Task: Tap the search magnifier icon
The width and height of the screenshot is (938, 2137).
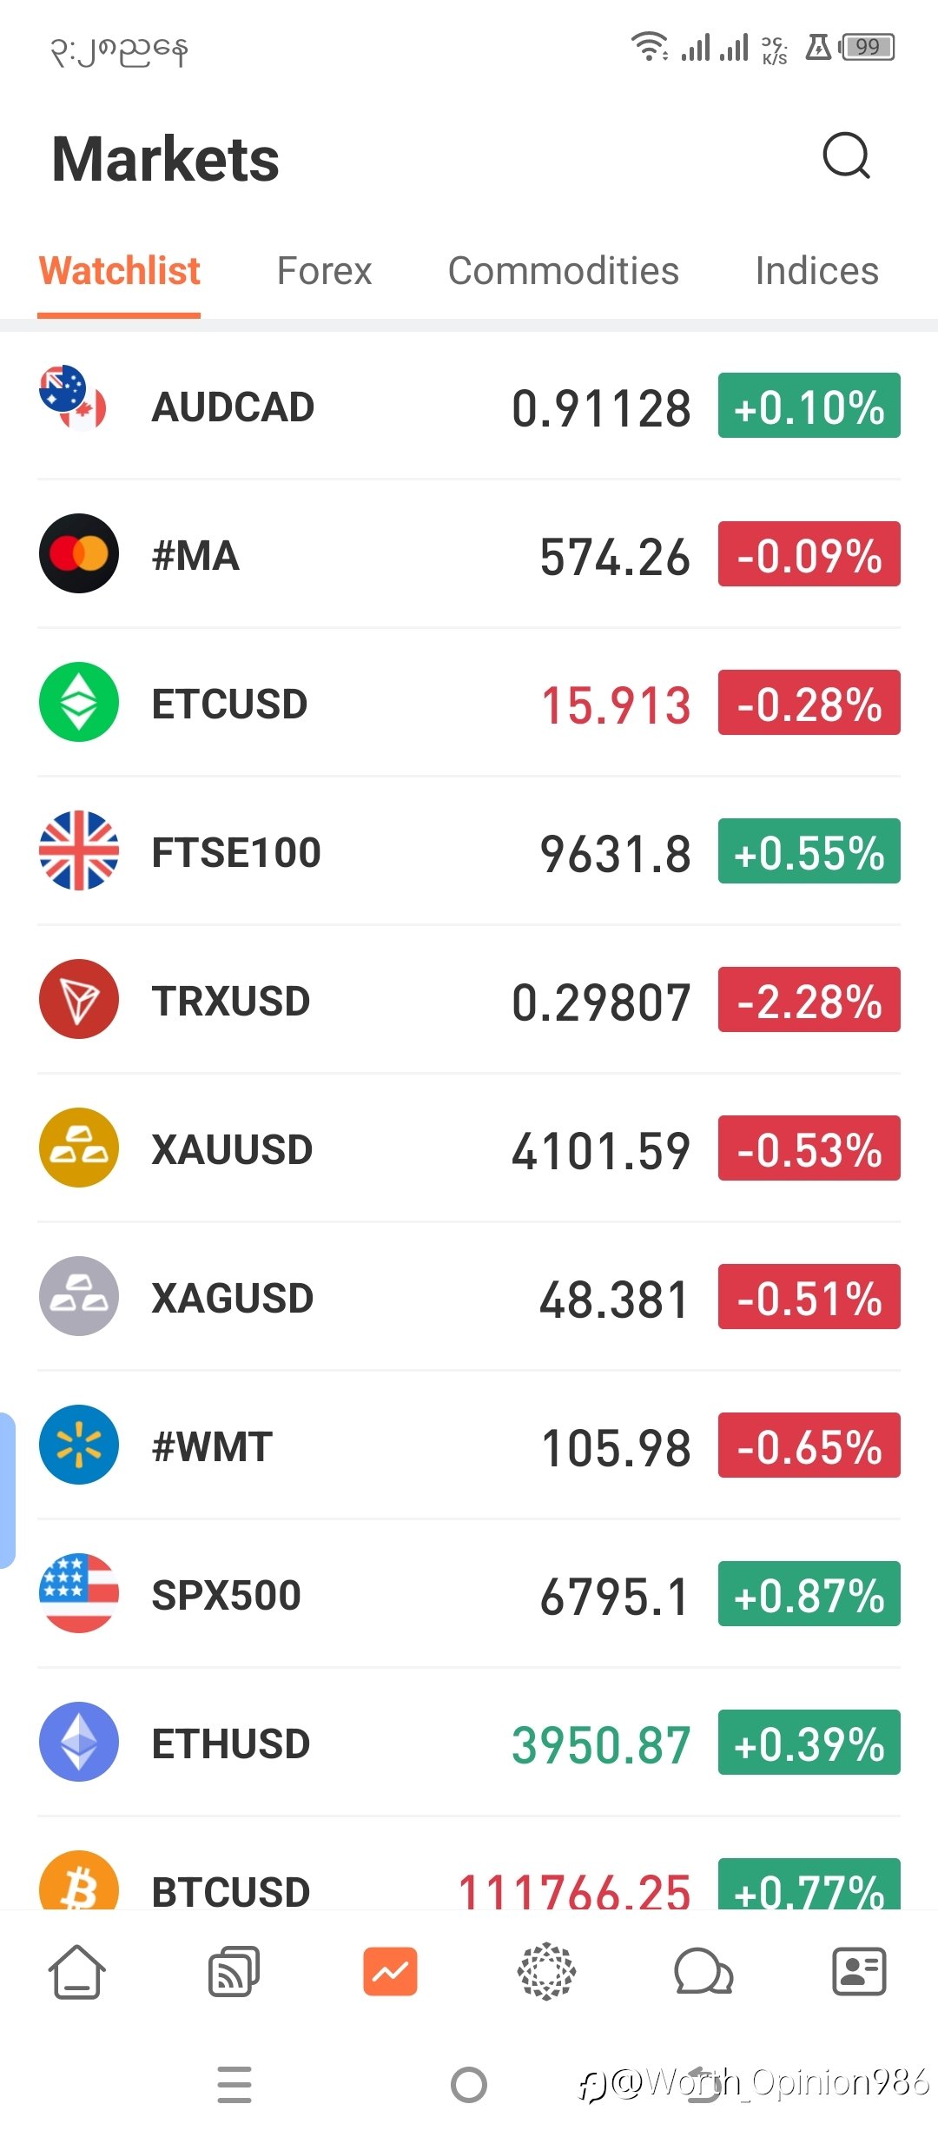Action: coord(846,156)
